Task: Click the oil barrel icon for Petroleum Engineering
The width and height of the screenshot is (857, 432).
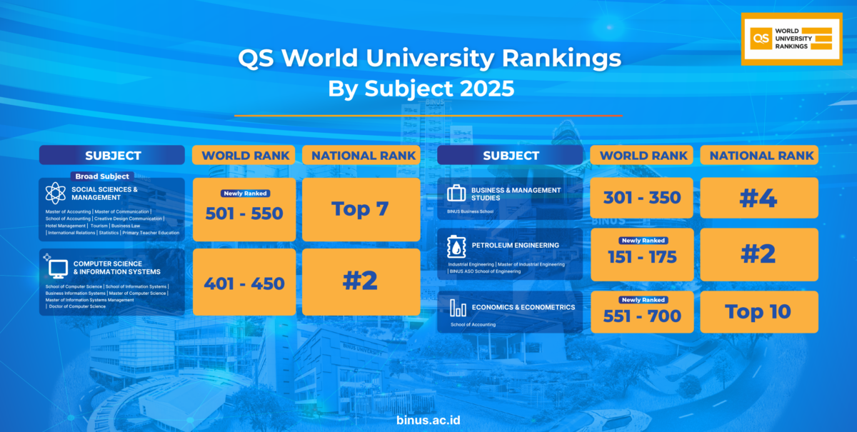Action: 456,247
